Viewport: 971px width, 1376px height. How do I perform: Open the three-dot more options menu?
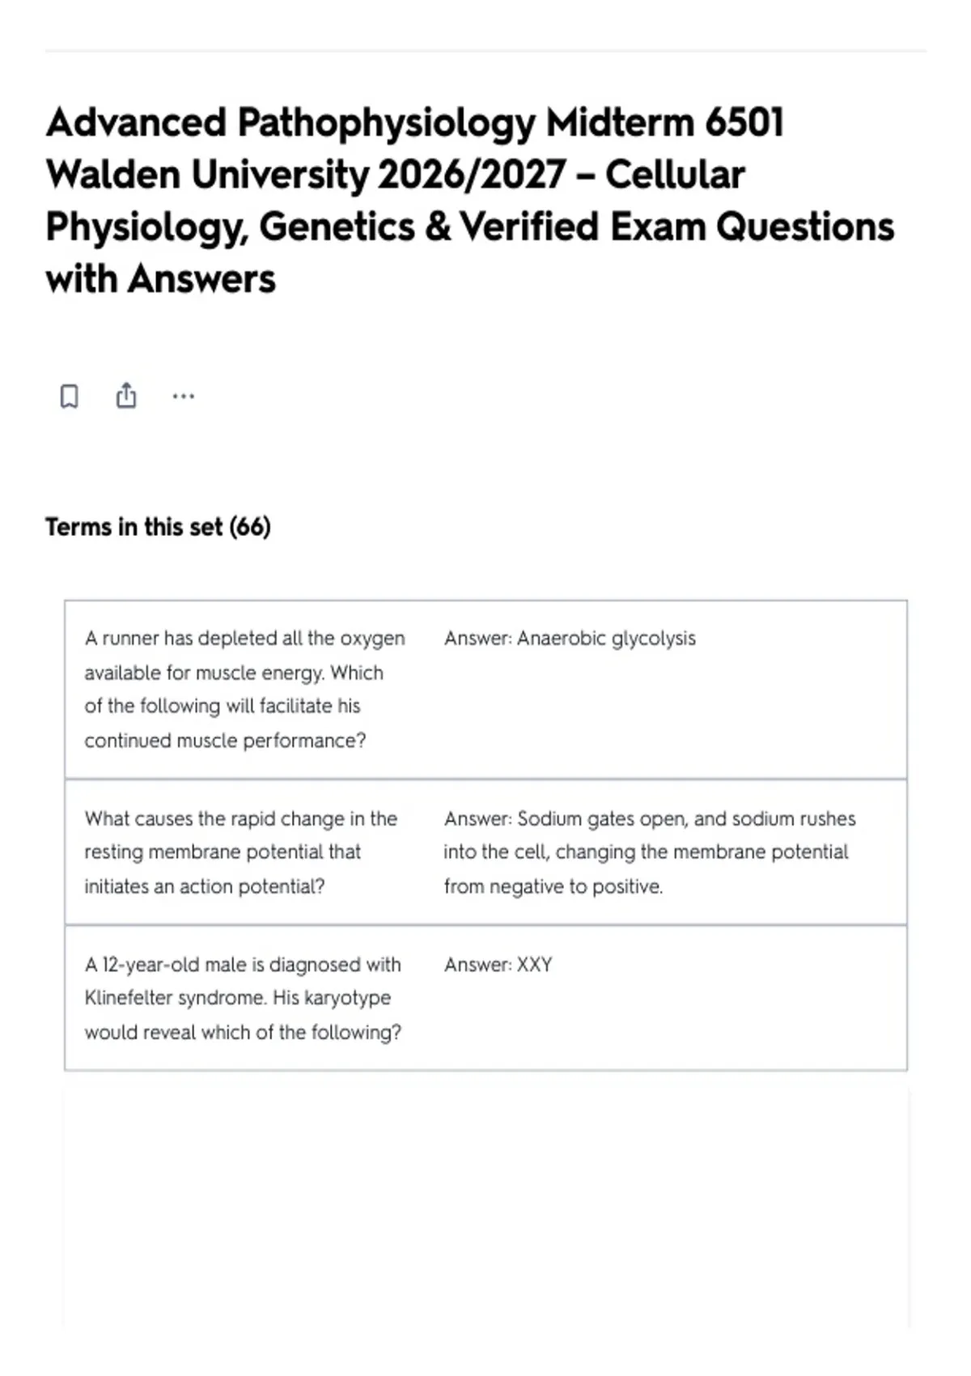[x=184, y=397]
